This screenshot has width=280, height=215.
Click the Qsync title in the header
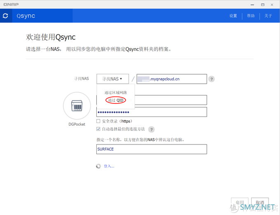[26, 16]
